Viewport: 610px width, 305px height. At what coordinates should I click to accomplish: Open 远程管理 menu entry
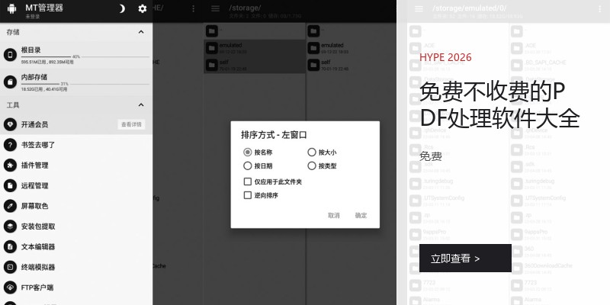pos(76,185)
